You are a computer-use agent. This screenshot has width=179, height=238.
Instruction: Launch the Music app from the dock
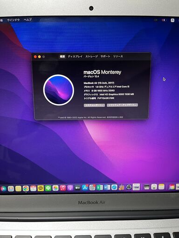pyautogui.click(x=63, y=188)
